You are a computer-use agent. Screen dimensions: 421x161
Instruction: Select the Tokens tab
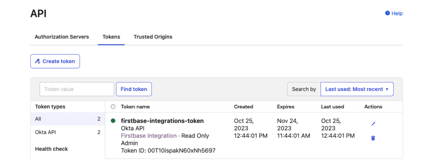[x=111, y=37]
